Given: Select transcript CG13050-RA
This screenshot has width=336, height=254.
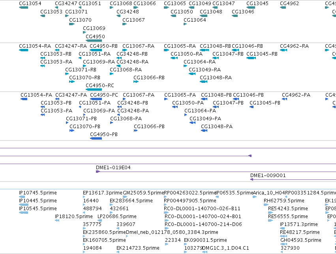Looking at the screenshot, I should pos(174,58).
